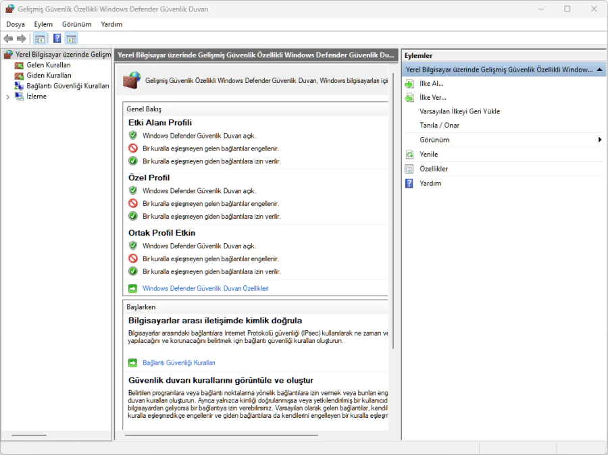Open Windows Defender Güvenlik Duvarı Özellikleri link
Image resolution: width=608 pixels, height=455 pixels.
205,288
